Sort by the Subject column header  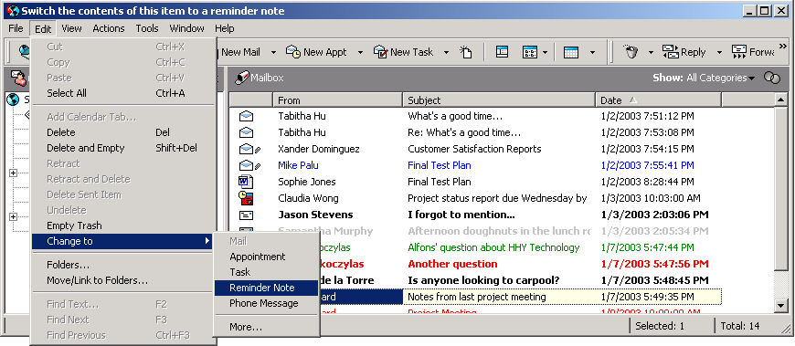click(x=499, y=100)
